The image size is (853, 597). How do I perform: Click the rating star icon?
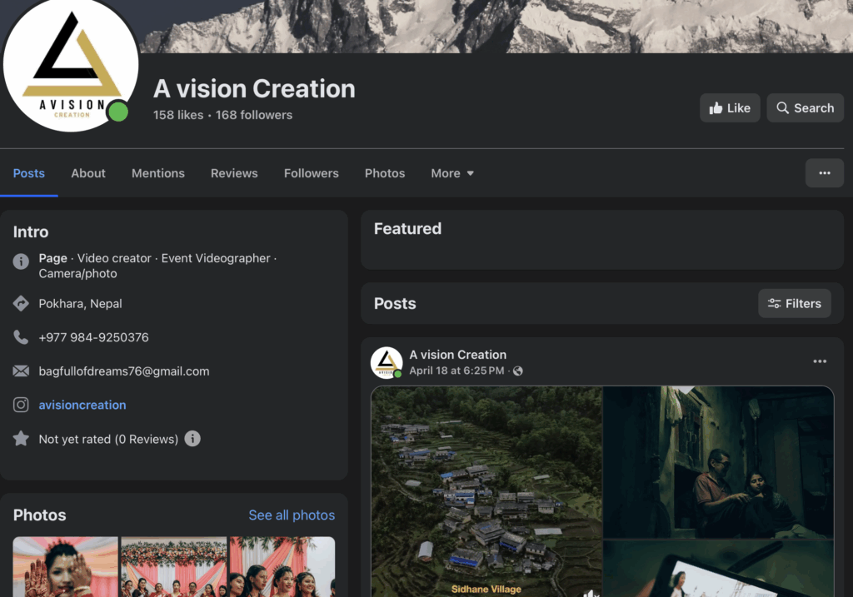click(21, 438)
